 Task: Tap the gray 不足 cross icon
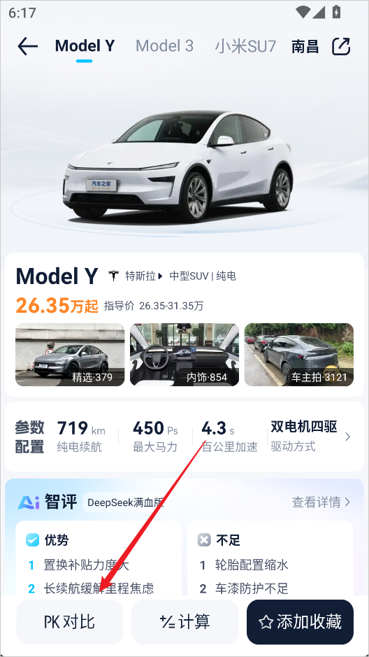(204, 540)
